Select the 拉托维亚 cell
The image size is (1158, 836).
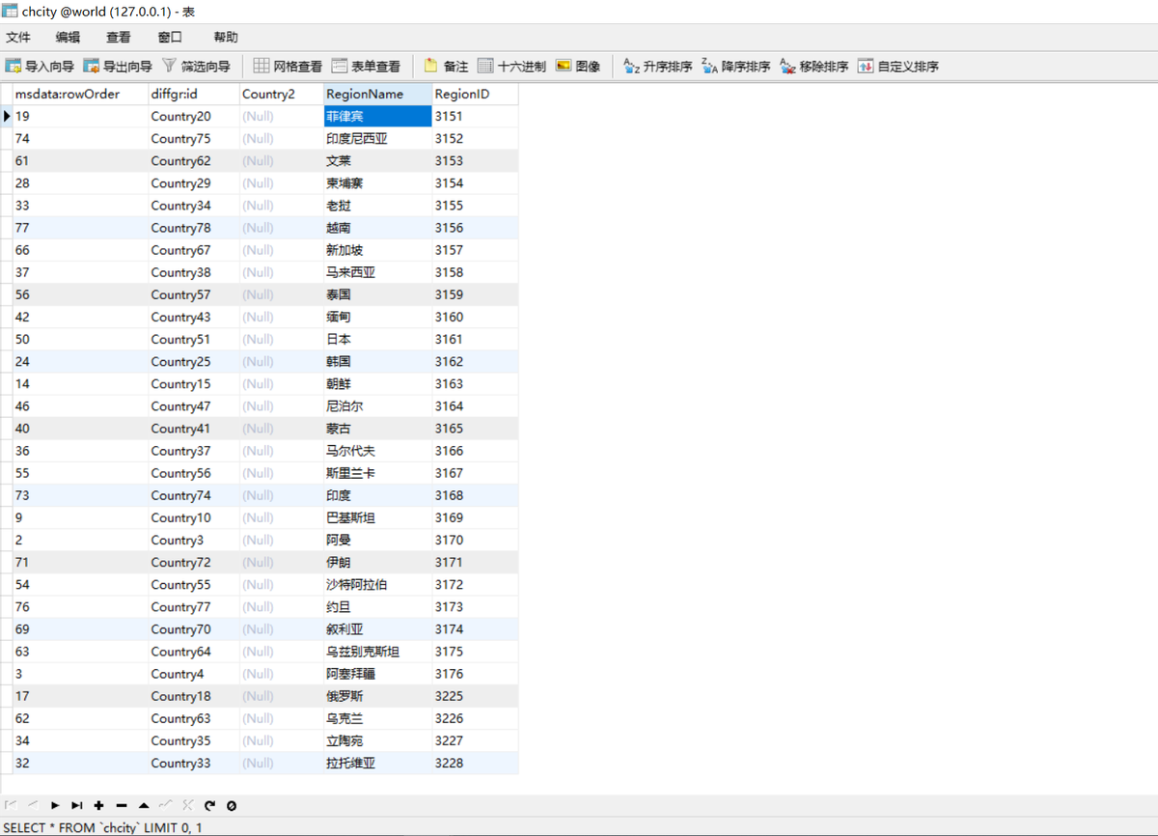coord(378,763)
